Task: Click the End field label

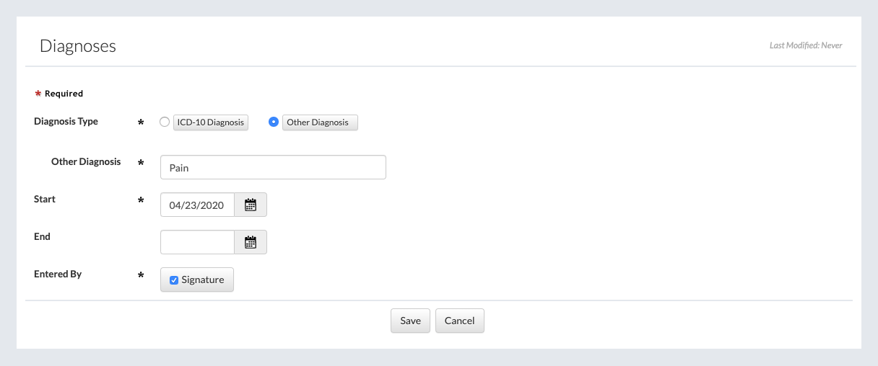Action: pyautogui.click(x=42, y=236)
